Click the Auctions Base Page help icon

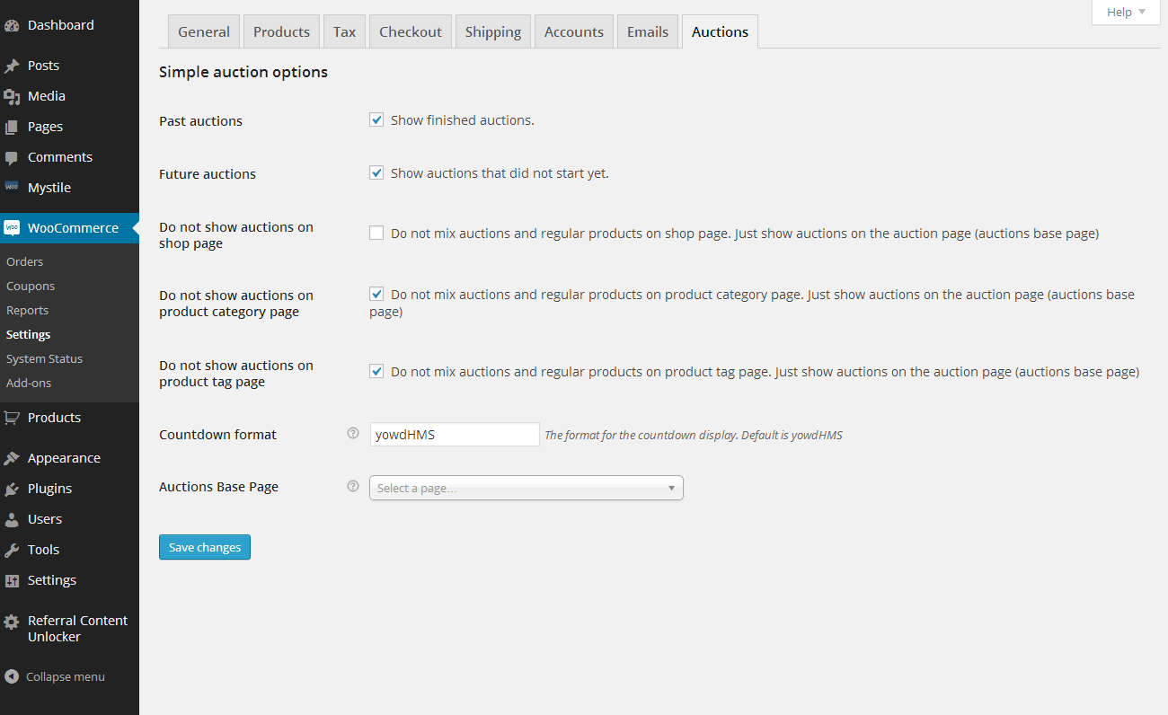pyautogui.click(x=353, y=486)
